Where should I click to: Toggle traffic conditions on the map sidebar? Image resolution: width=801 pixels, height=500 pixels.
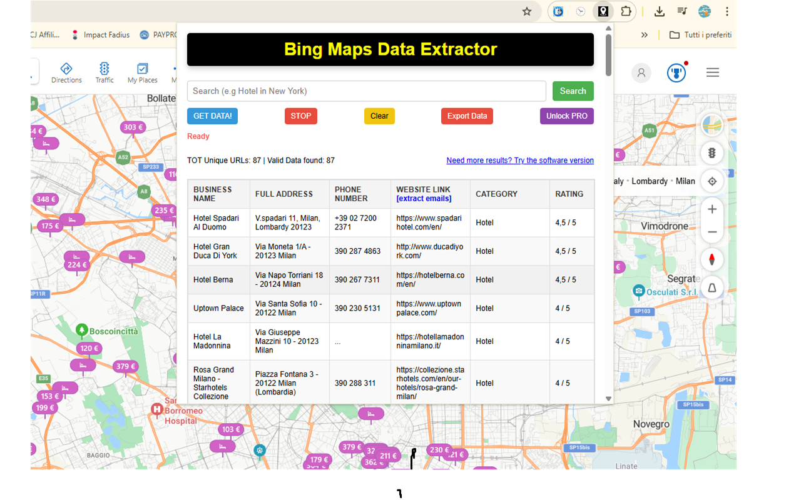click(712, 153)
